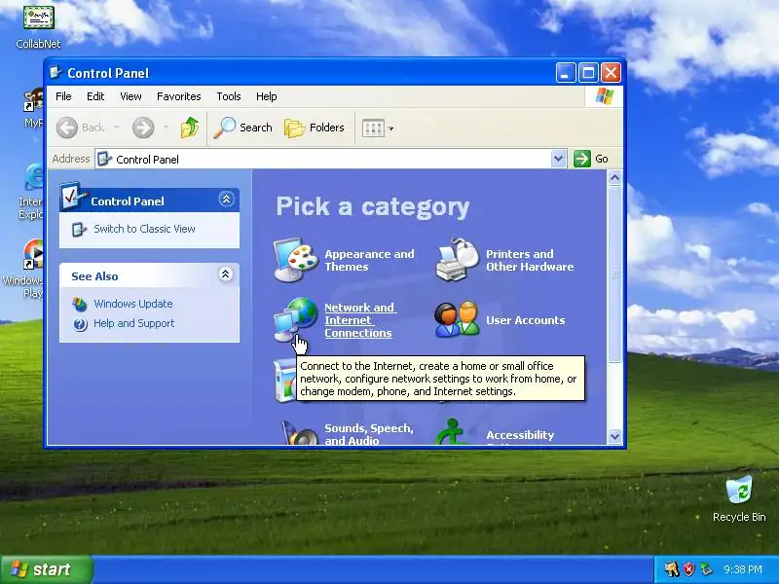779x584 pixels.
Task: Click the Forward arrow button
Action: point(143,128)
